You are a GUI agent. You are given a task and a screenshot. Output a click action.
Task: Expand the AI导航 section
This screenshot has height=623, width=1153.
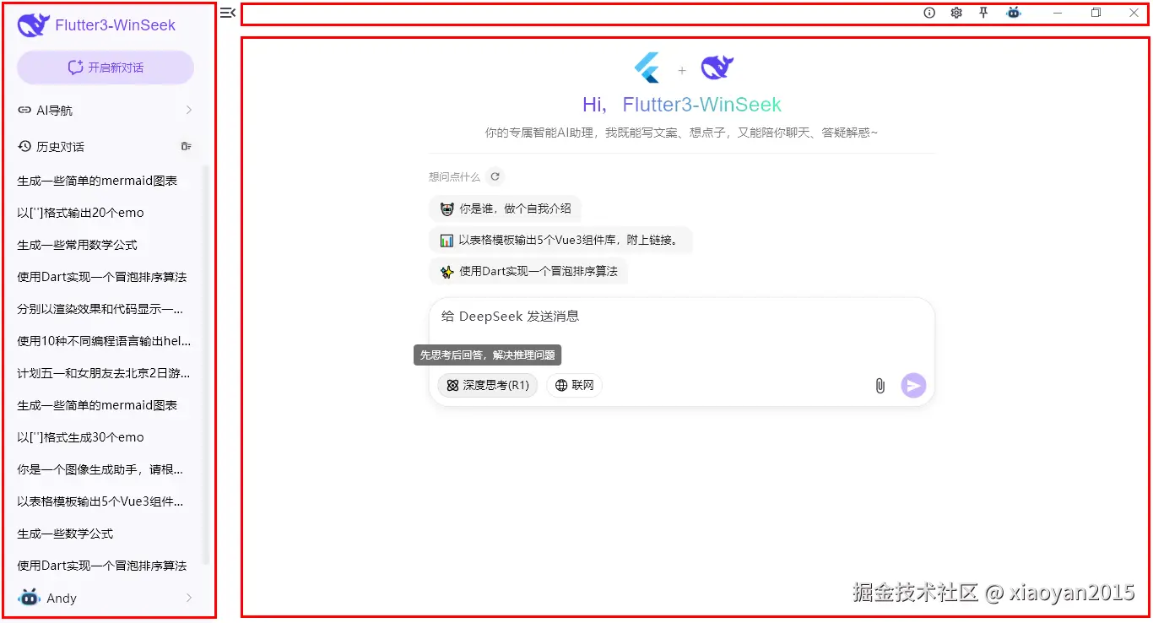tap(105, 109)
